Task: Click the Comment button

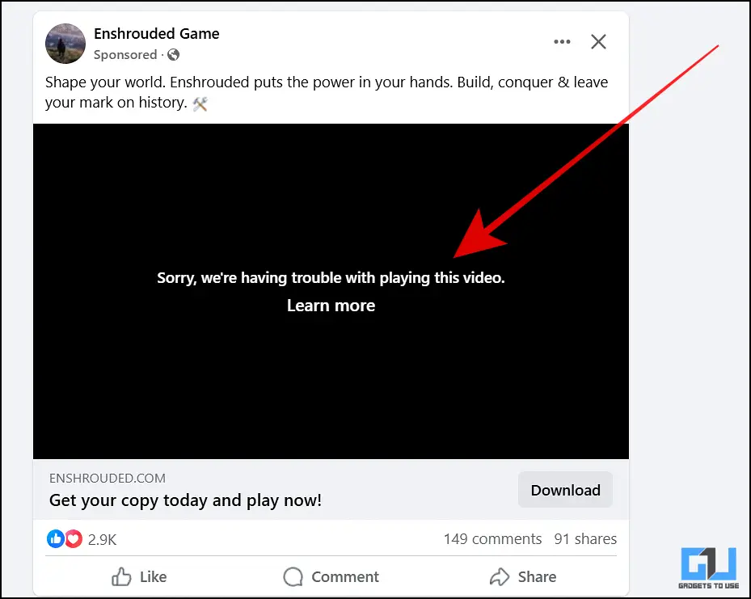Action: pyautogui.click(x=331, y=576)
